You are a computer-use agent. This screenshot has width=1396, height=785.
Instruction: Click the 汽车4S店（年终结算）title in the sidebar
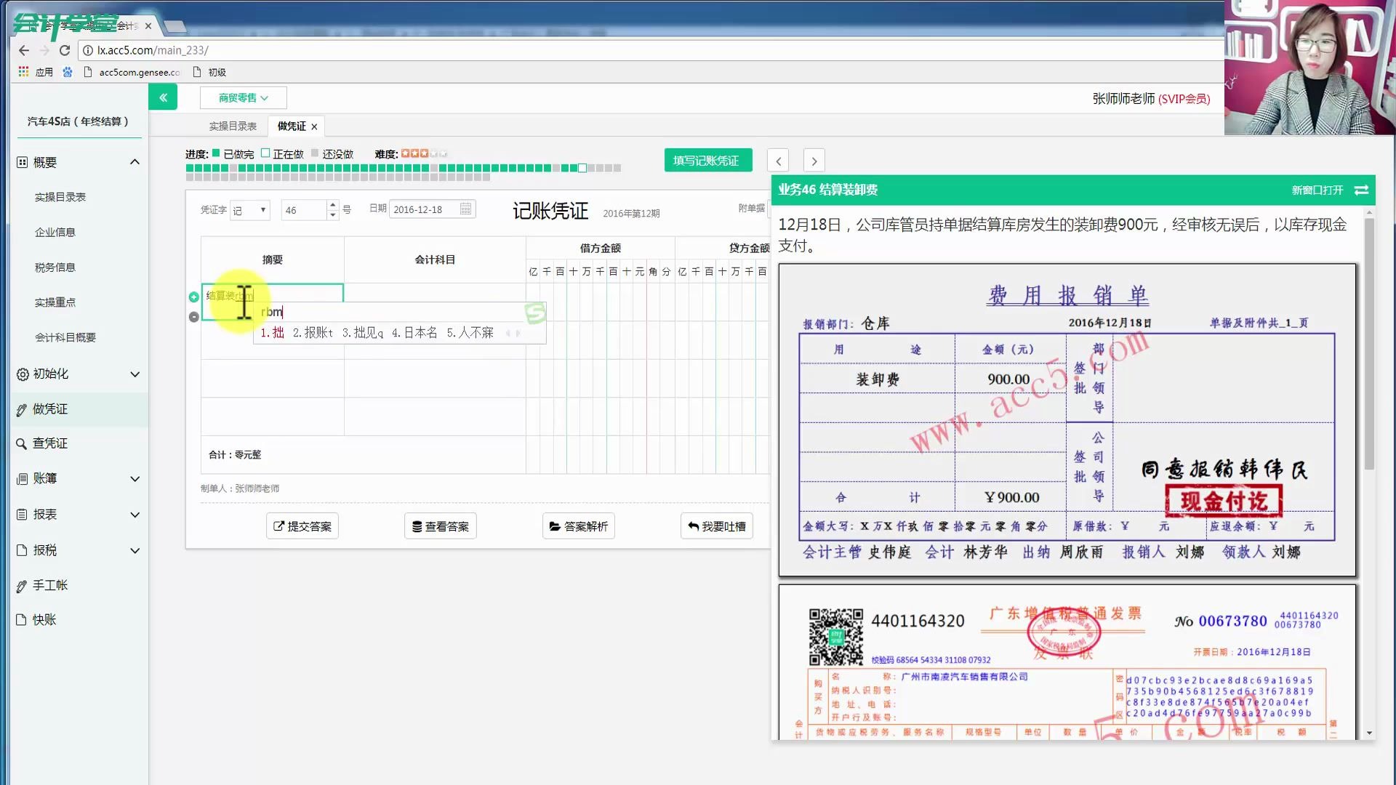pyautogui.click(x=78, y=121)
